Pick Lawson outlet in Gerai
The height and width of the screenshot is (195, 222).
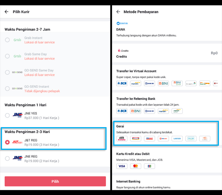177,138
